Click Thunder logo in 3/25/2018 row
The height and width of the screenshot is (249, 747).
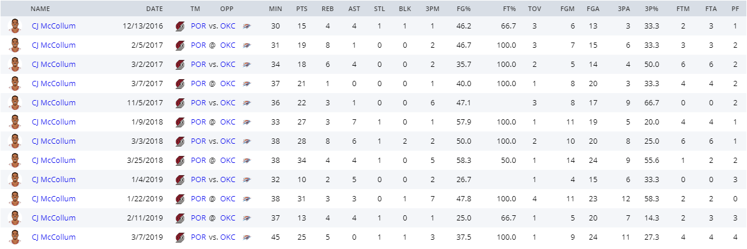coord(247,161)
